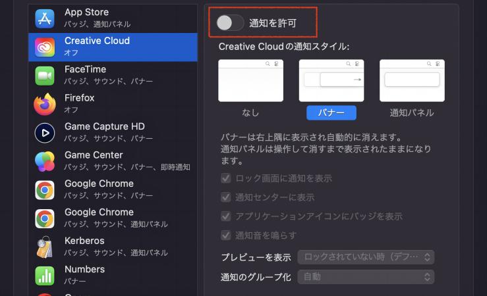Toggle the 通知を許可 switch
This screenshot has width=487, height=296.
pos(230,22)
